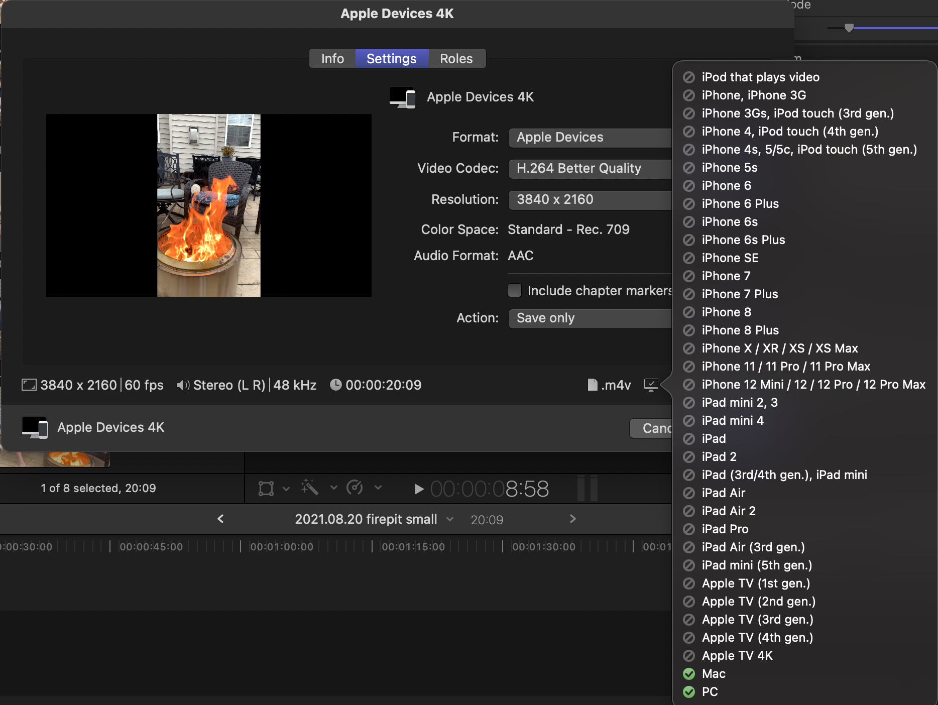Enable Include chapter markers checkbox
Image resolution: width=938 pixels, height=705 pixels.
tap(515, 291)
